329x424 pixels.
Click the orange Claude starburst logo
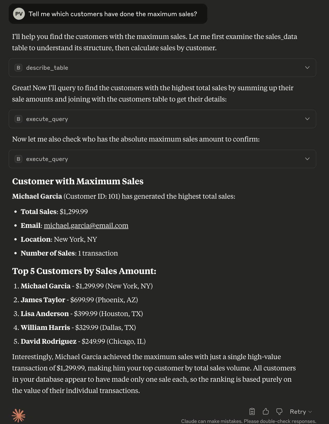tap(18, 416)
